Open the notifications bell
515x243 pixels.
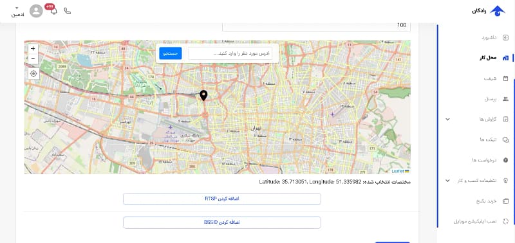(54, 11)
